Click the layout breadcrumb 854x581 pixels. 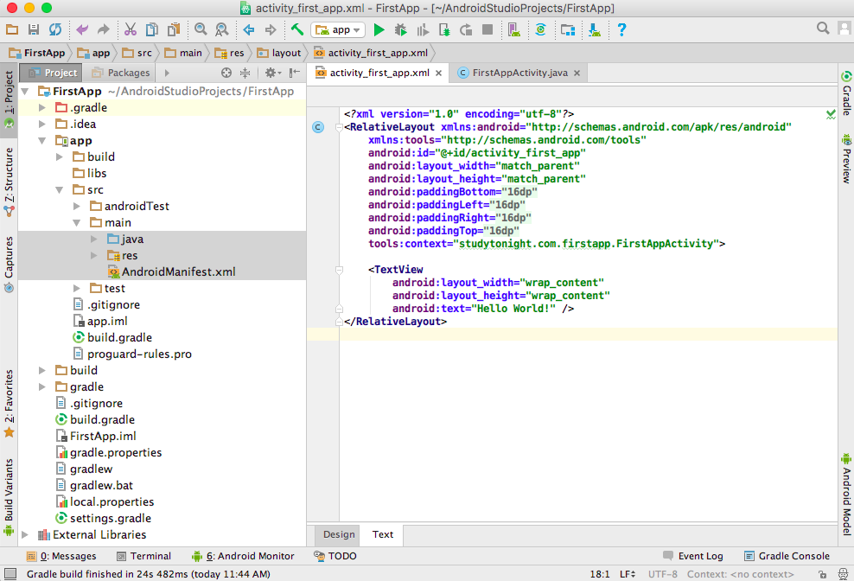[x=279, y=53]
